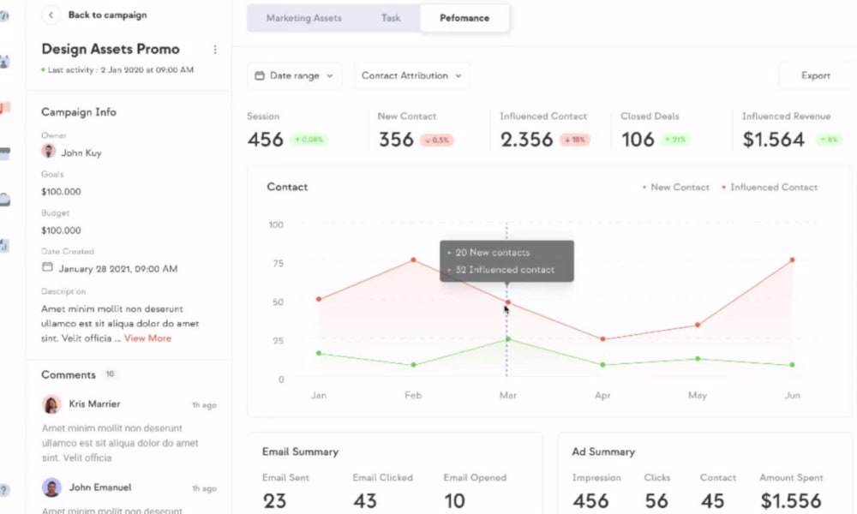Screen dimensions: 857x514
Task: Click the green New Contact point for Apr
Action: [x=602, y=365]
